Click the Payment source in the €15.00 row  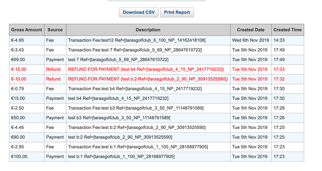(x=55, y=99)
